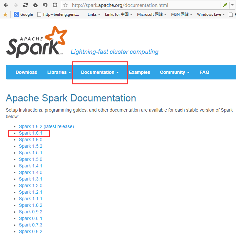The height and width of the screenshot is (237, 236).
Task: Open Spark 1.5.0 documentation link
Action: click(30, 159)
